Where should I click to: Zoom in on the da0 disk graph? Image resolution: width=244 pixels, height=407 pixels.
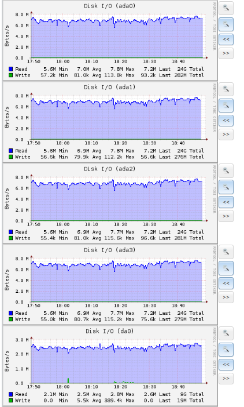(226, 333)
